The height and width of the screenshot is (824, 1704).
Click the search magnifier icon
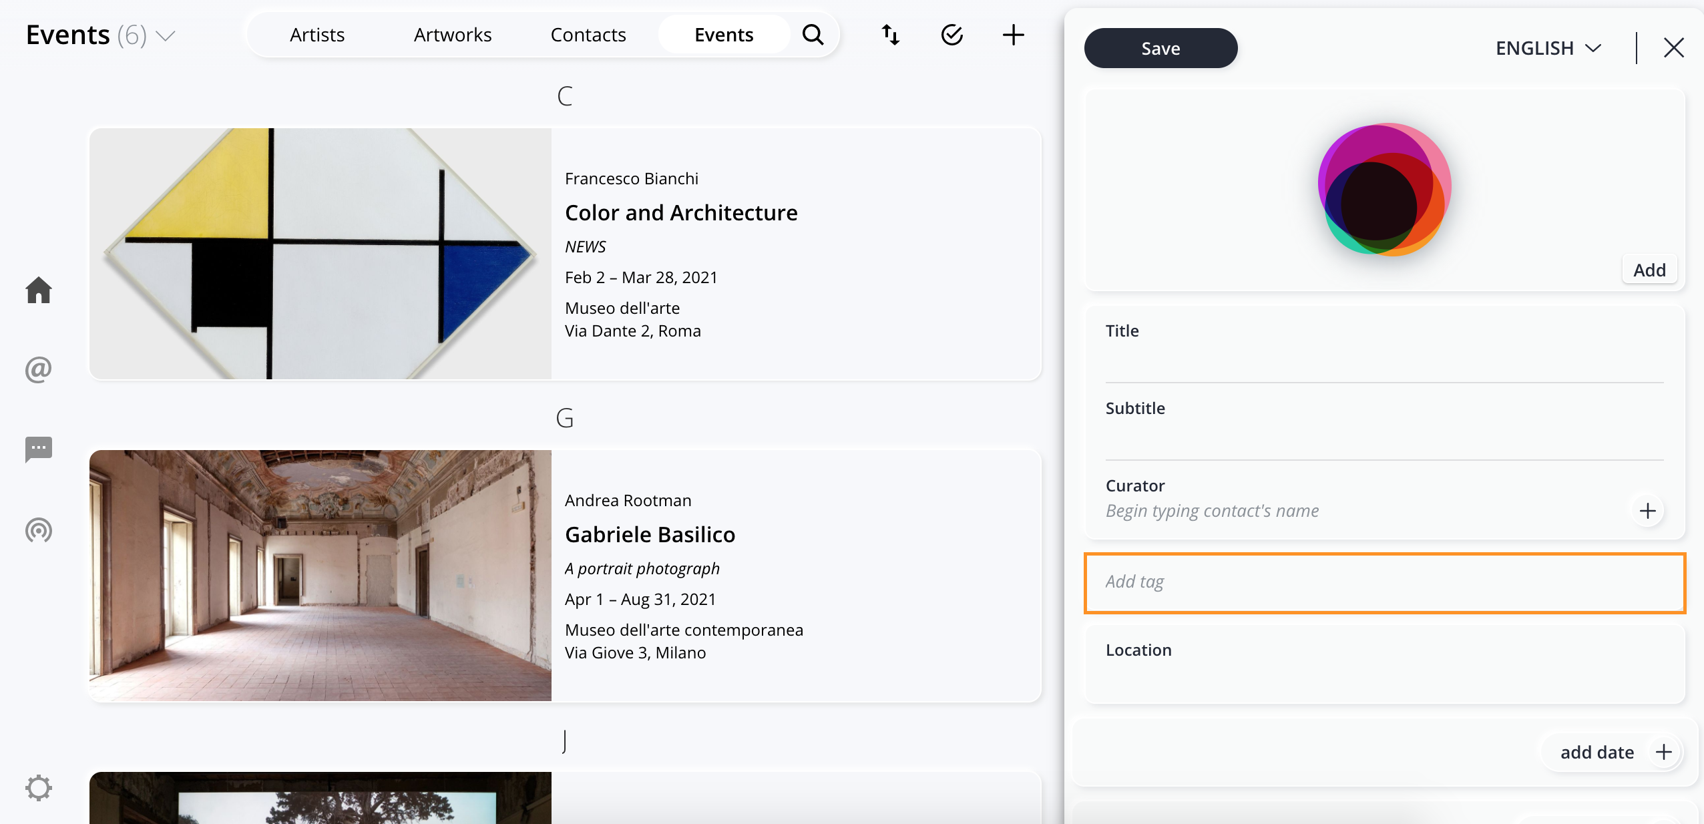coord(813,34)
